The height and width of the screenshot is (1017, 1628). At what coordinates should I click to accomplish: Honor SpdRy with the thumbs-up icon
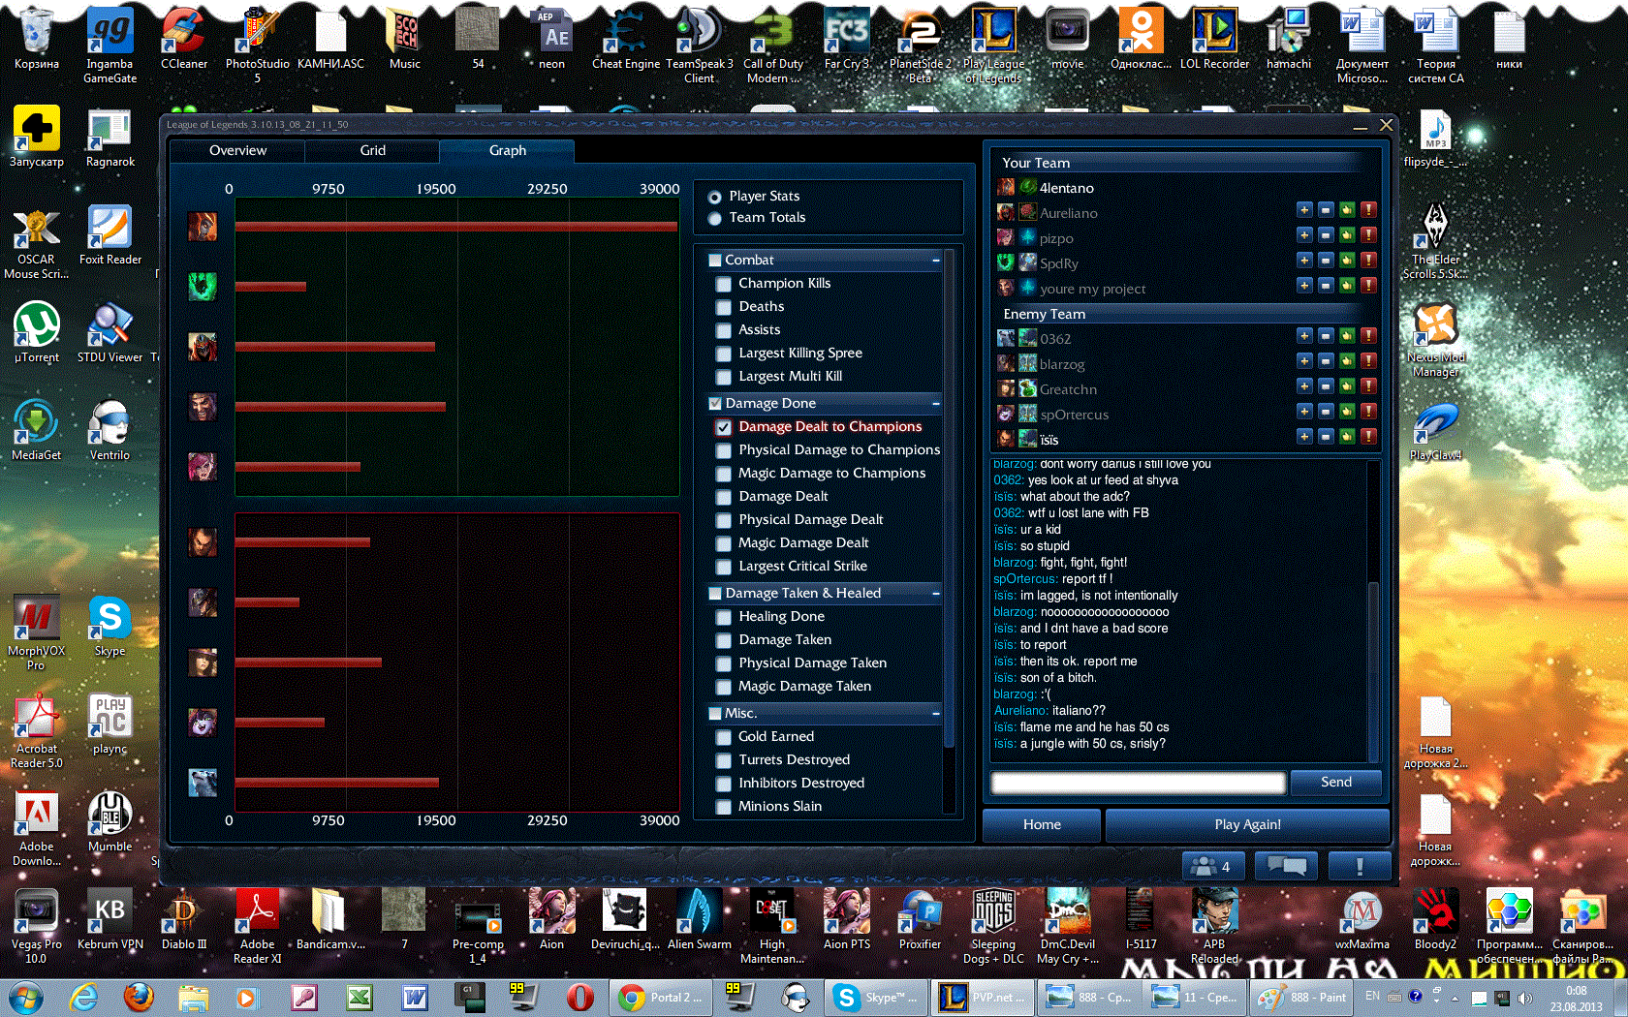[x=1347, y=260]
